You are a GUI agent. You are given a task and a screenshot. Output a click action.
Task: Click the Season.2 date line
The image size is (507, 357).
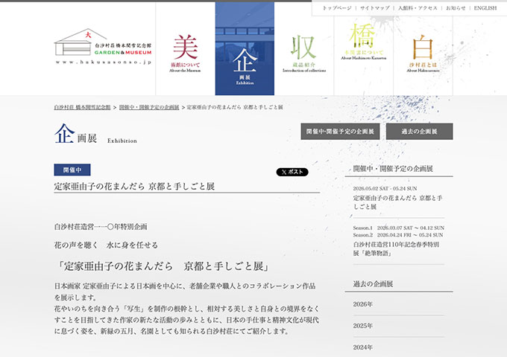pos(398,235)
